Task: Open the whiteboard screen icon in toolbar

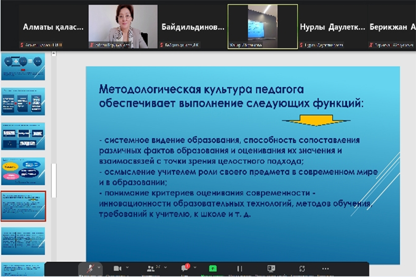Action: (x=271, y=269)
